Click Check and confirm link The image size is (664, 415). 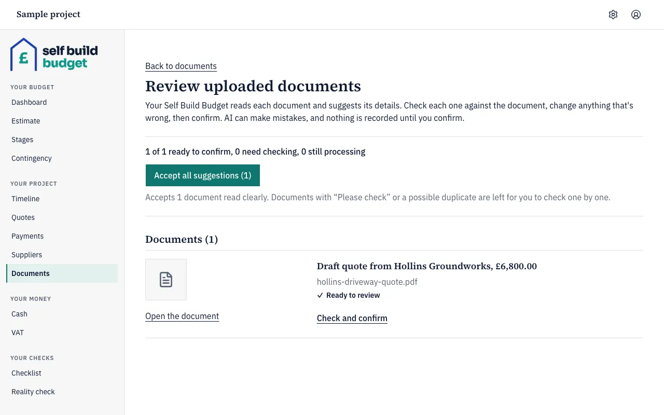pyautogui.click(x=352, y=318)
